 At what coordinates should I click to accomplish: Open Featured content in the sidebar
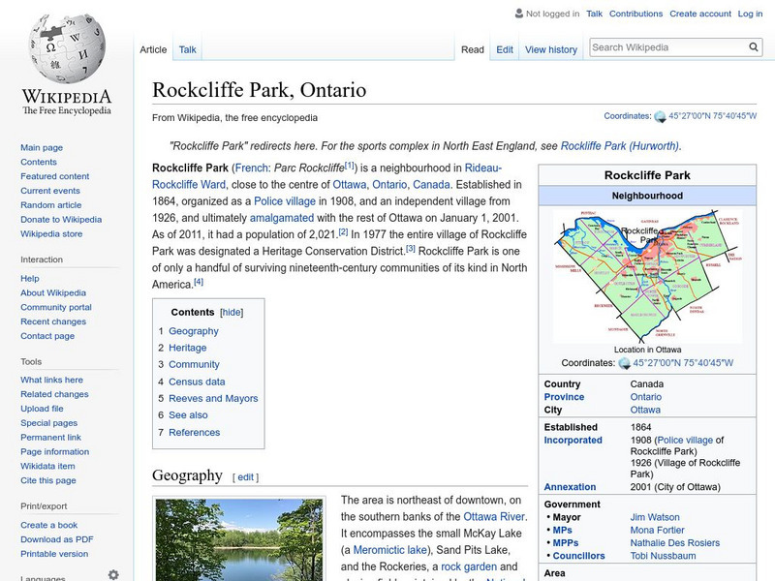55,176
